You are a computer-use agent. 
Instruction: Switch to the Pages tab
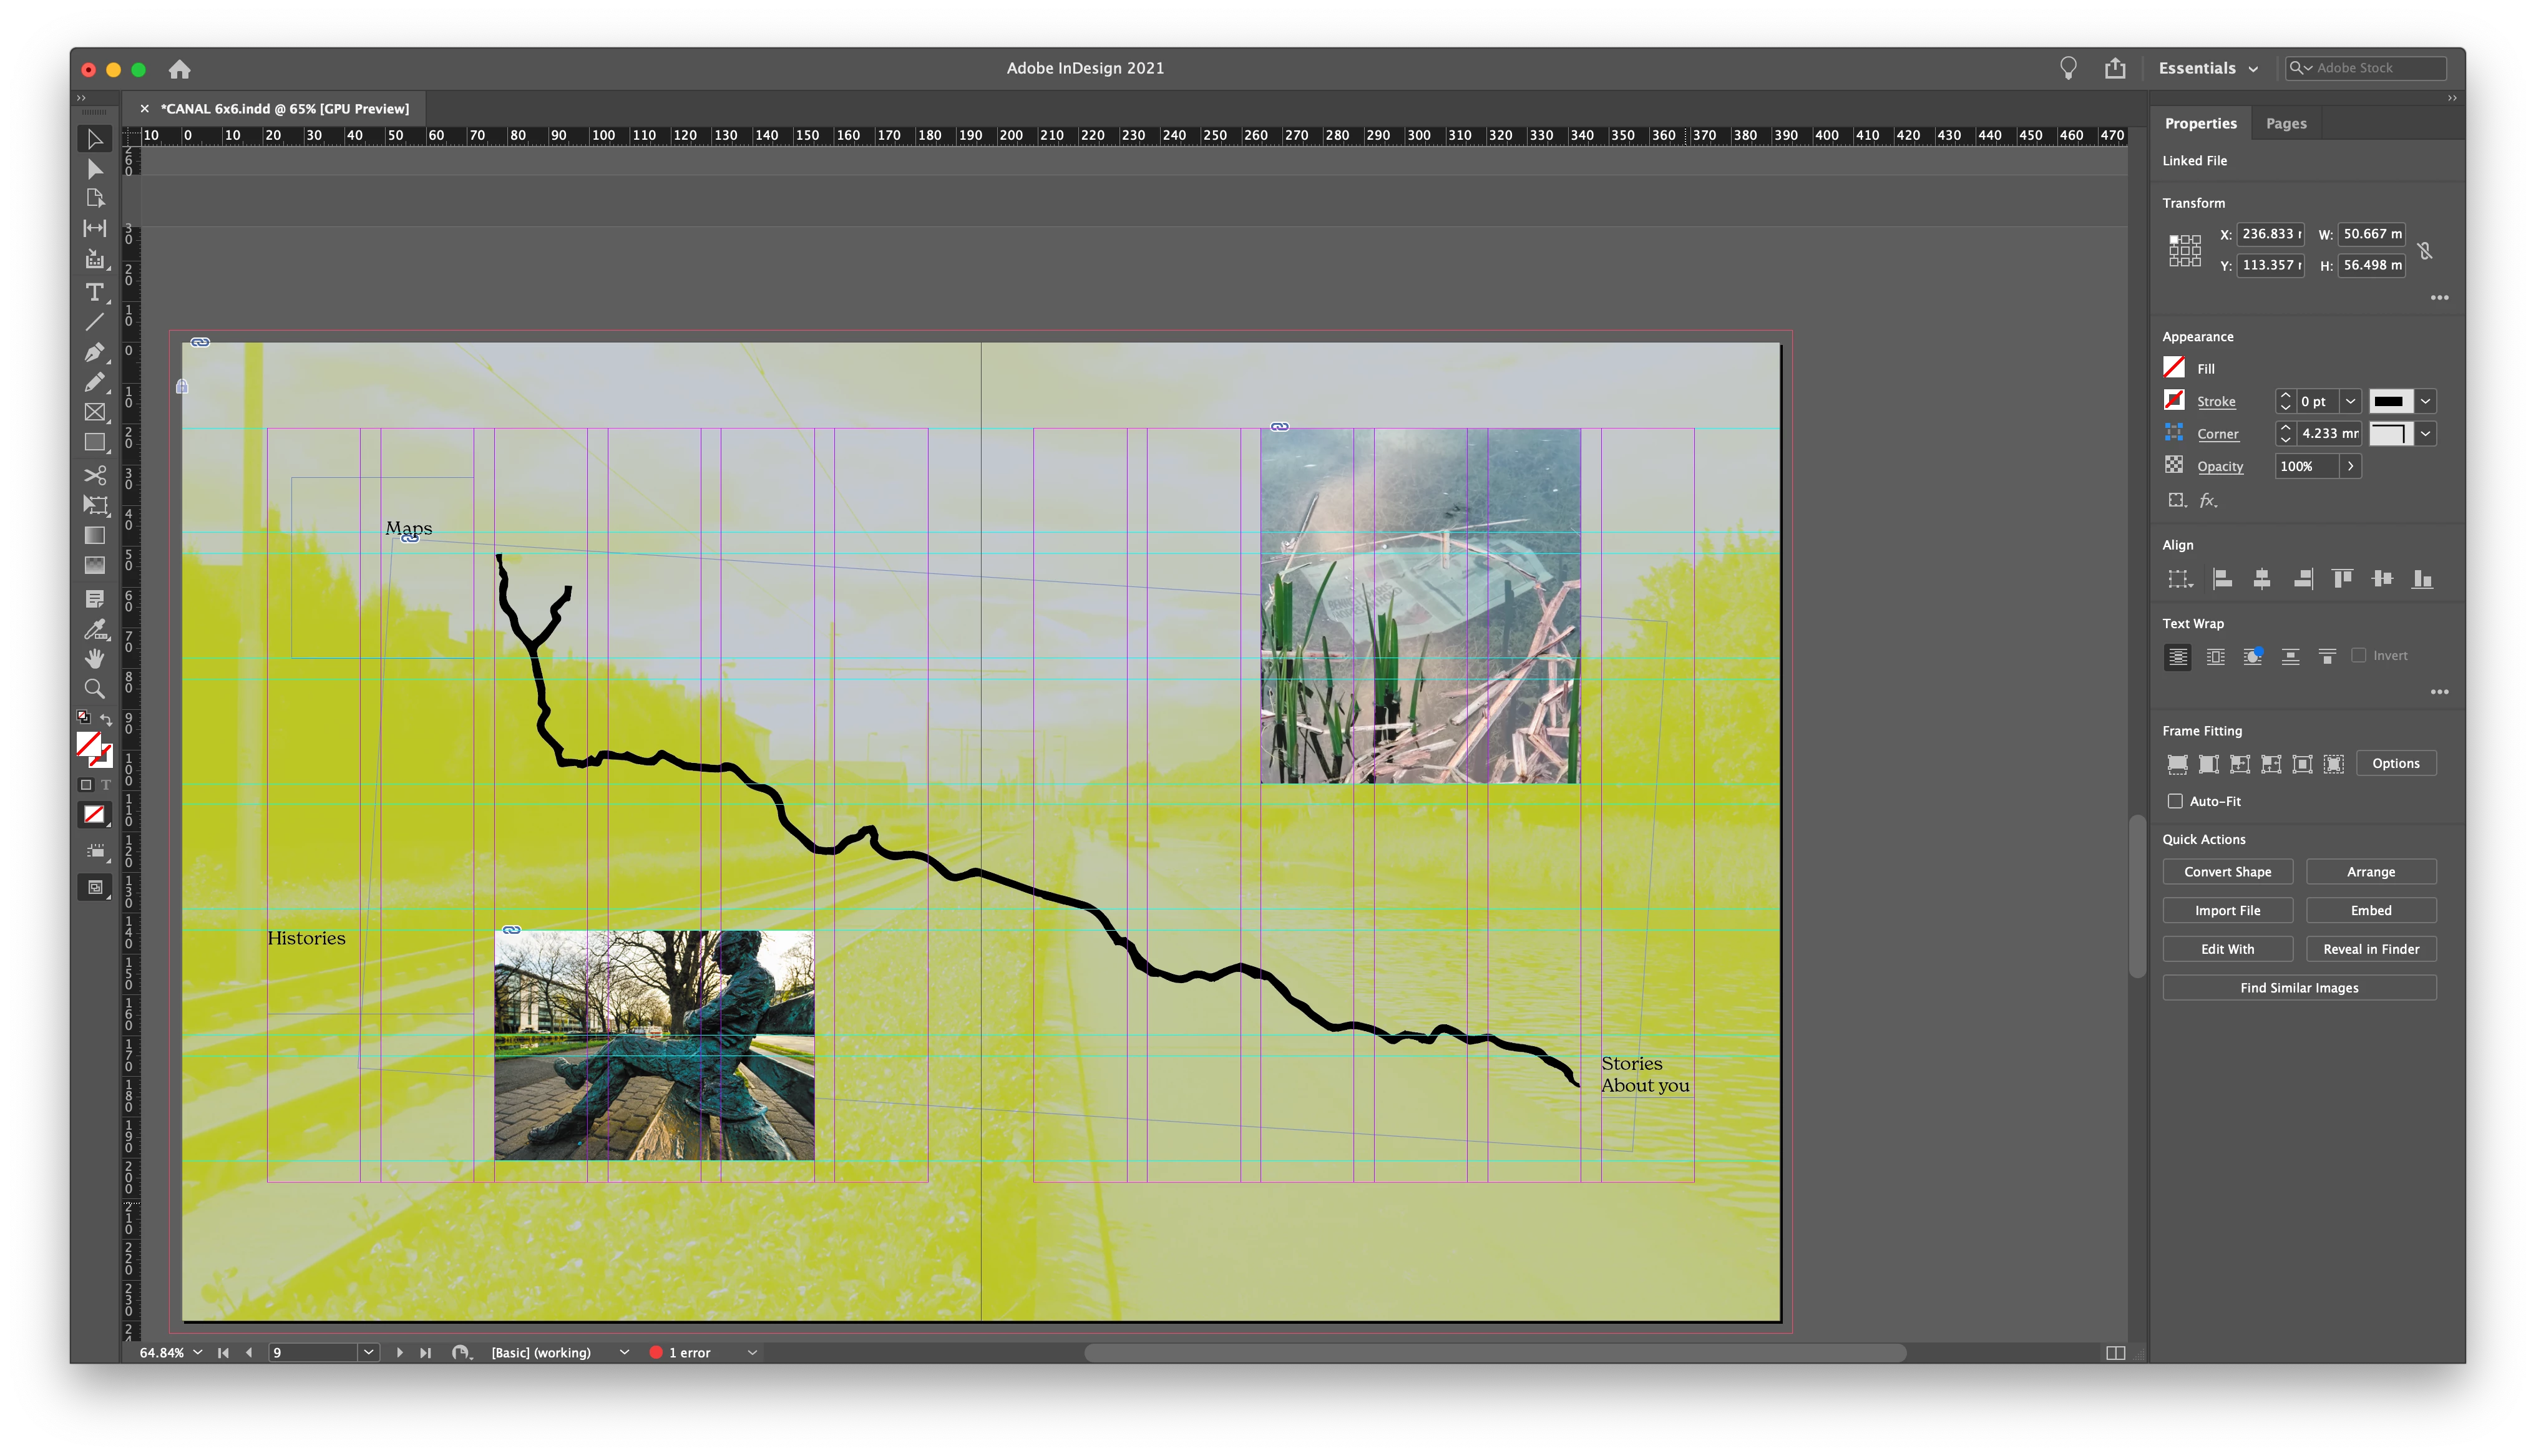pos(2286,123)
